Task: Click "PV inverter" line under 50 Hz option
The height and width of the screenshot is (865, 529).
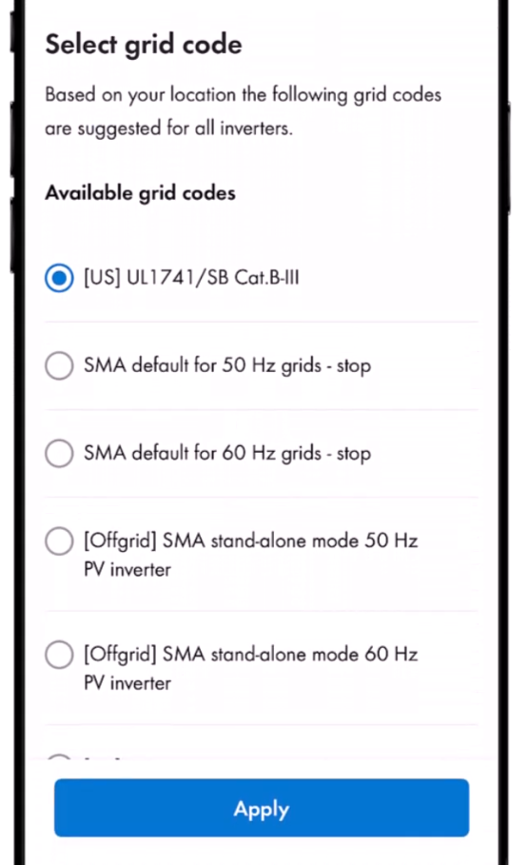Action: [127, 569]
